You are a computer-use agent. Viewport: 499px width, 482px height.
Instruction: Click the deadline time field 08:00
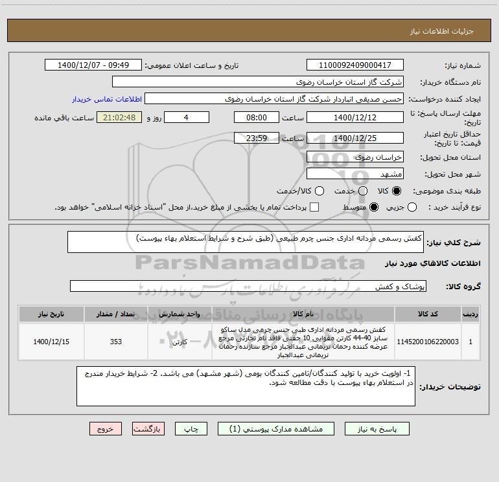click(x=257, y=117)
